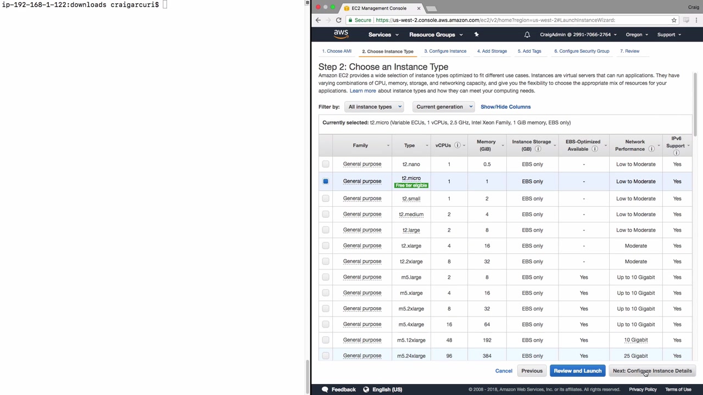This screenshot has width=703, height=395.
Task: Click the Secure padlock icon in address bar
Action: (x=350, y=20)
